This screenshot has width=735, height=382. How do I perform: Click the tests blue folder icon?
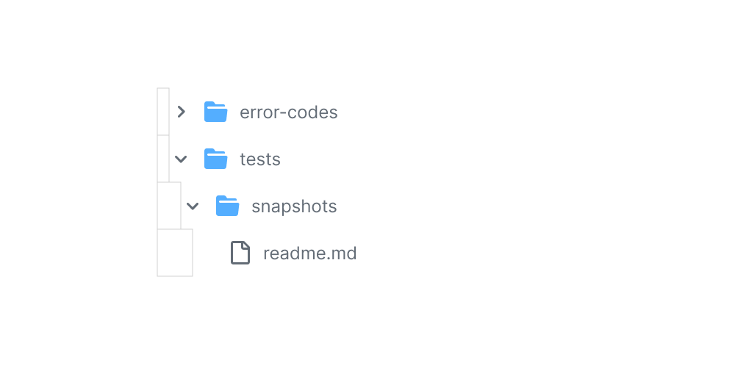[215, 159]
